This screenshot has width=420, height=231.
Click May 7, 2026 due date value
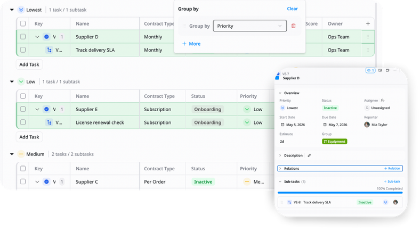(x=338, y=125)
